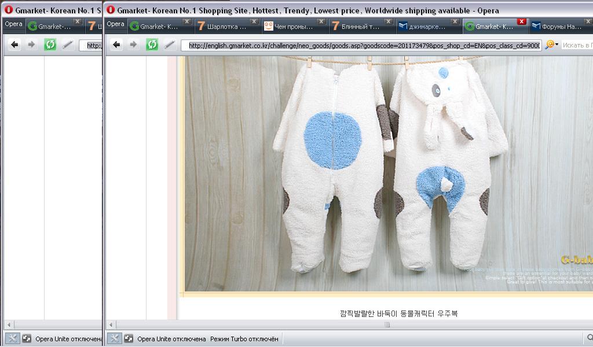Close the active Gmarket tab with the red X
Image resolution: width=593 pixels, height=347 pixels.
coord(522,21)
